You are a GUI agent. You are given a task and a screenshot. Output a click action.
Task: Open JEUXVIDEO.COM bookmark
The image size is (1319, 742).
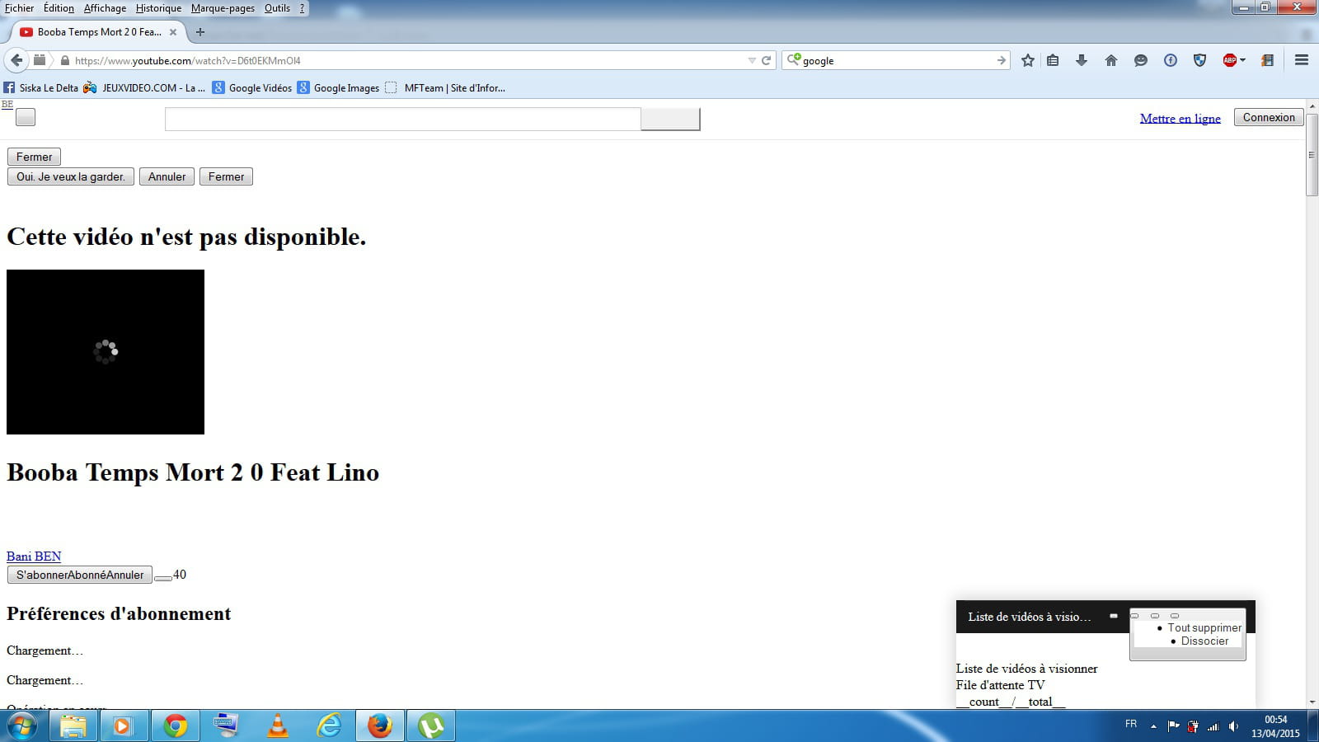click(x=143, y=87)
